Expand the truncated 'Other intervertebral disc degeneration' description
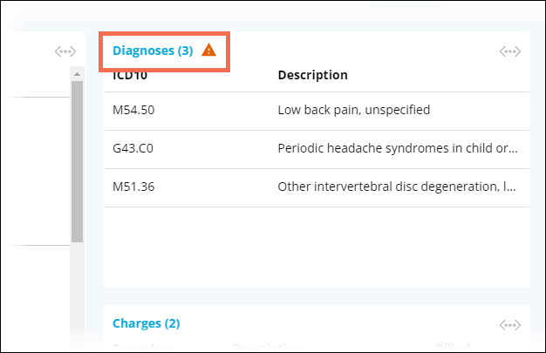 [398, 187]
